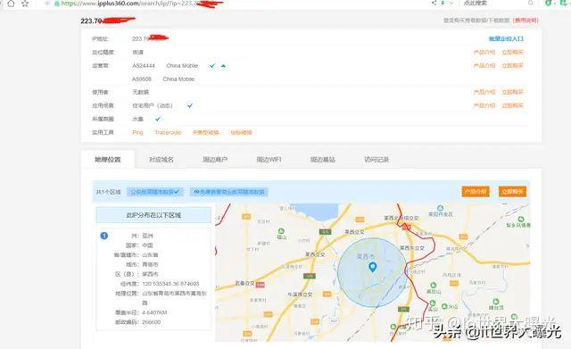Image resolution: width=571 pixels, height=349 pixels.
Task: Click the checkmark next to 水集
Action: click(158, 119)
